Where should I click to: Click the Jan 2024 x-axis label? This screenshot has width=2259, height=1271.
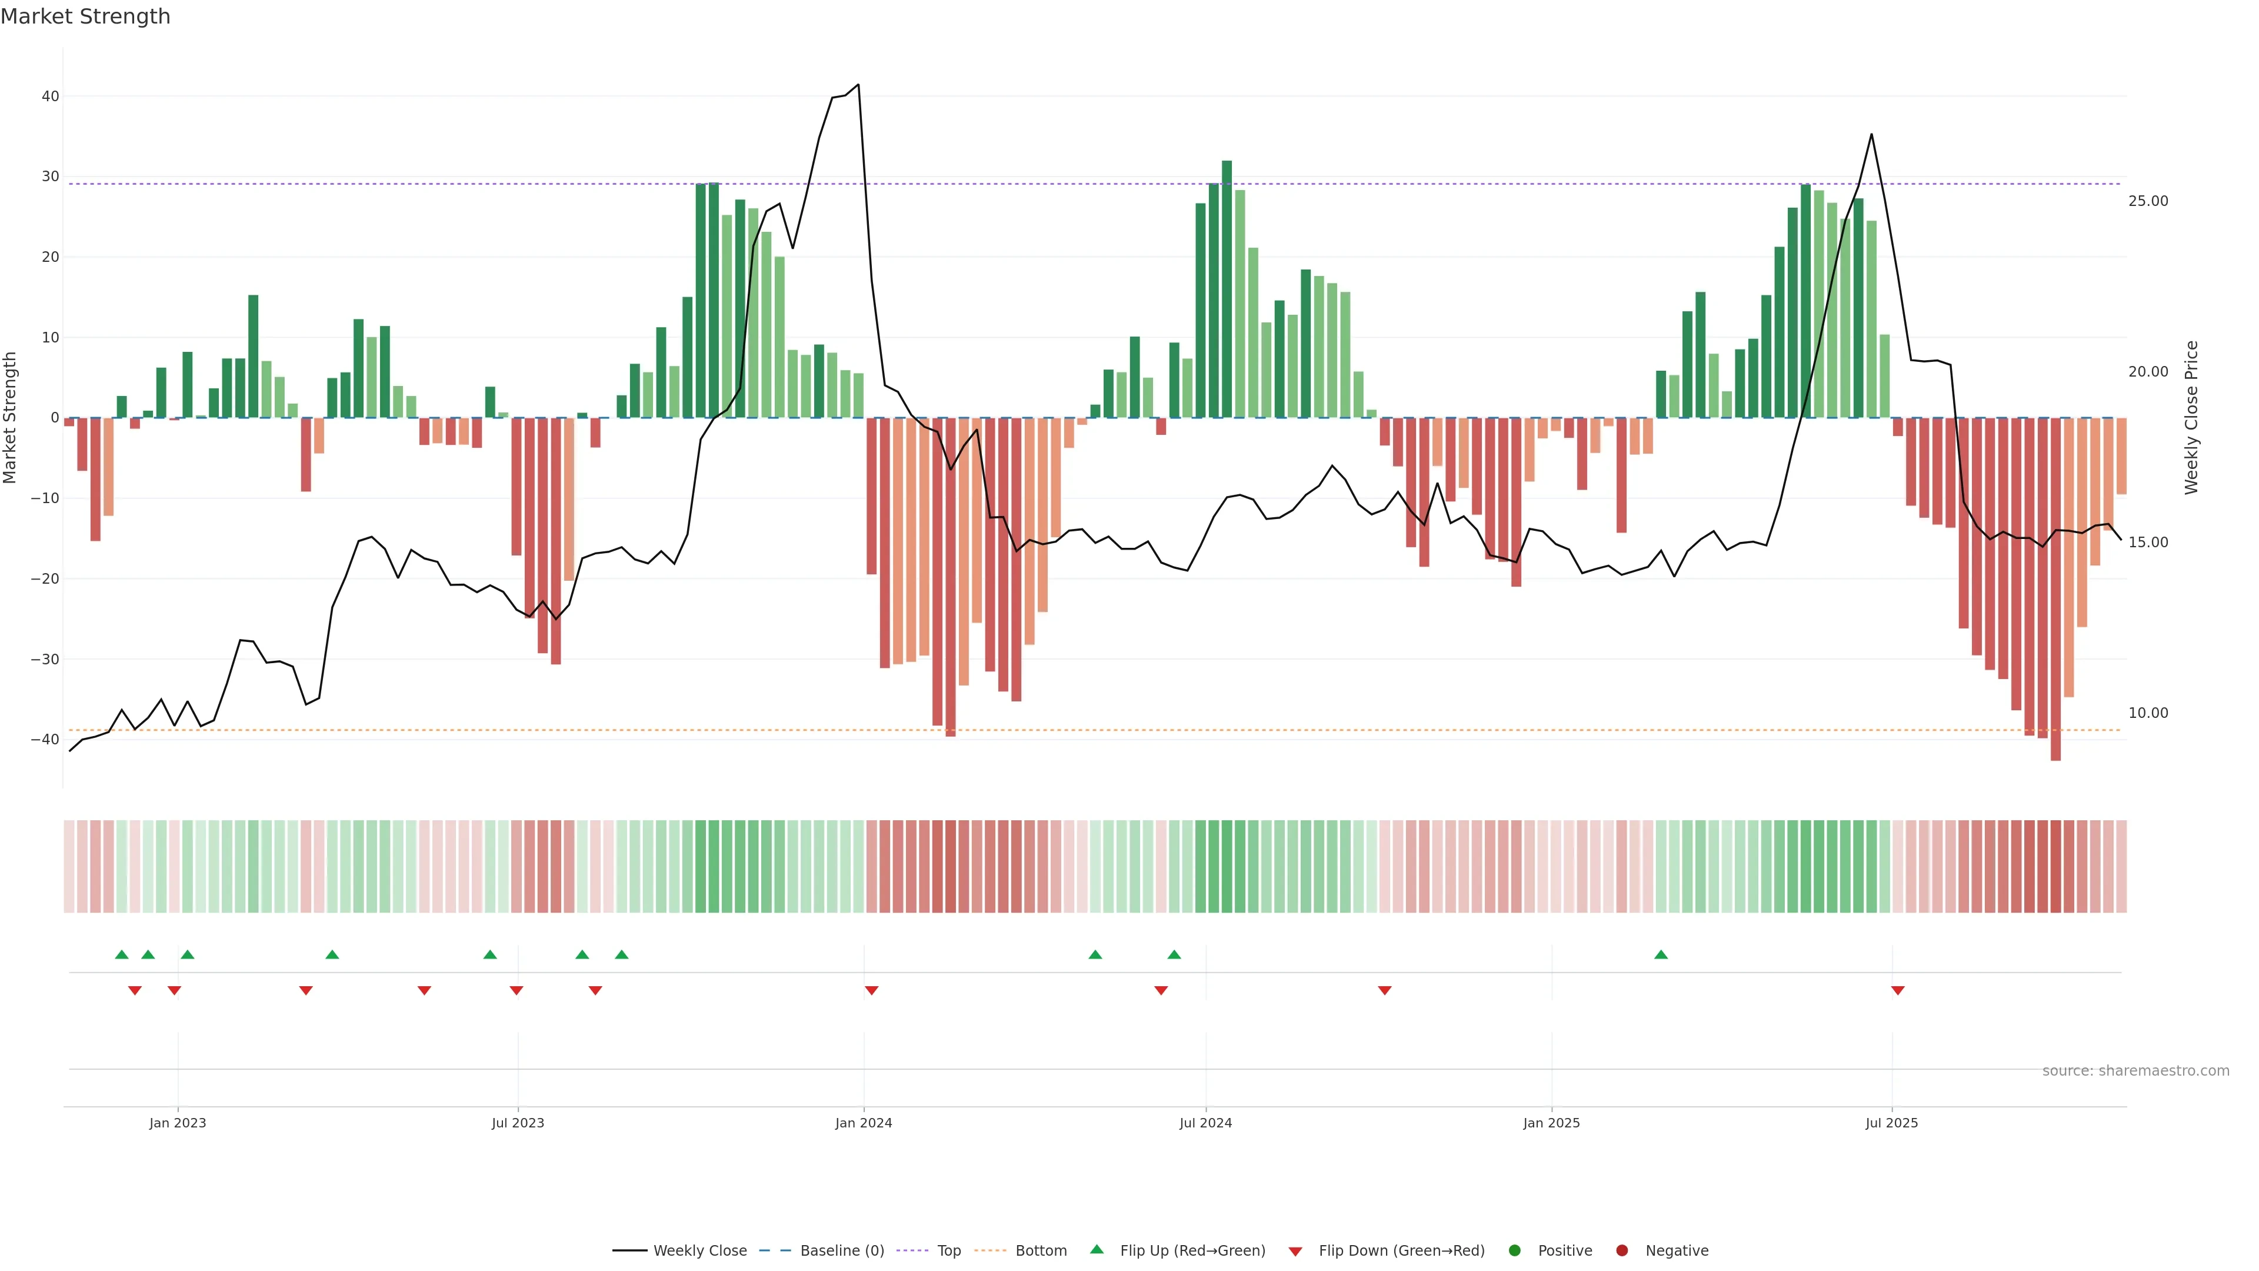863,1123
